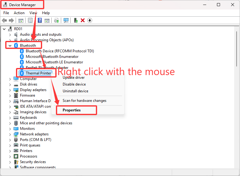Click the Security devices tree item
Viewport: 240px width, 176px height.
(33, 162)
